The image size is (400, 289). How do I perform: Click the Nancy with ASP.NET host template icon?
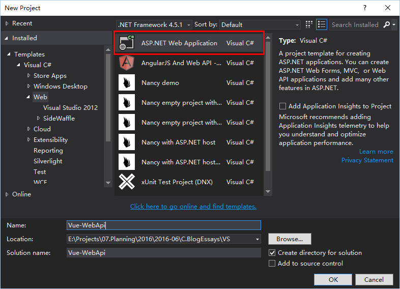[x=127, y=142]
